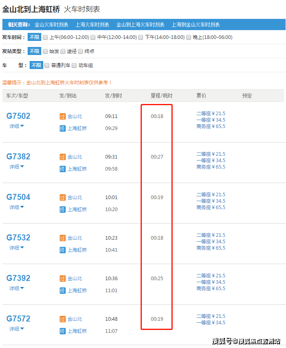Click the orange 过 icon for G7382
This screenshot has height=348, width=286.
coord(62,157)
